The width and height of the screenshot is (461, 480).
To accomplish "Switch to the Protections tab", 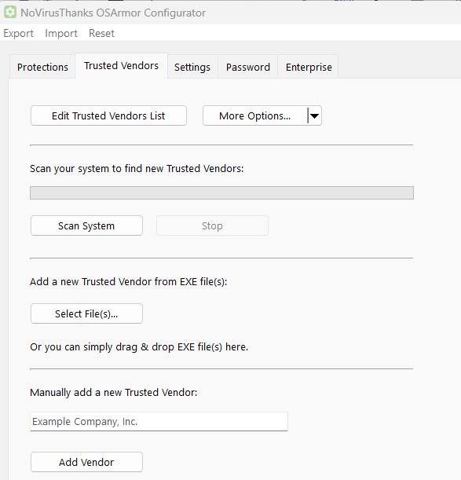I will coord(42,67).
